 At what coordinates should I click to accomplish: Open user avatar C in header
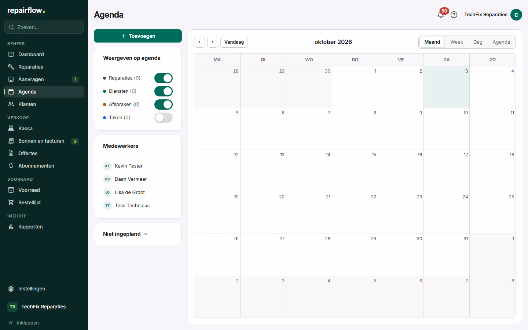tap(516, 15)
